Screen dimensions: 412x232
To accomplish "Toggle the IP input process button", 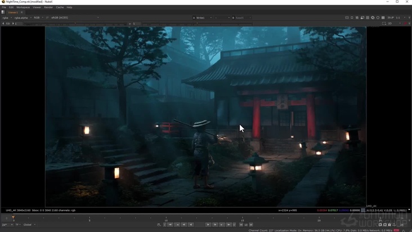I will 47,17.
